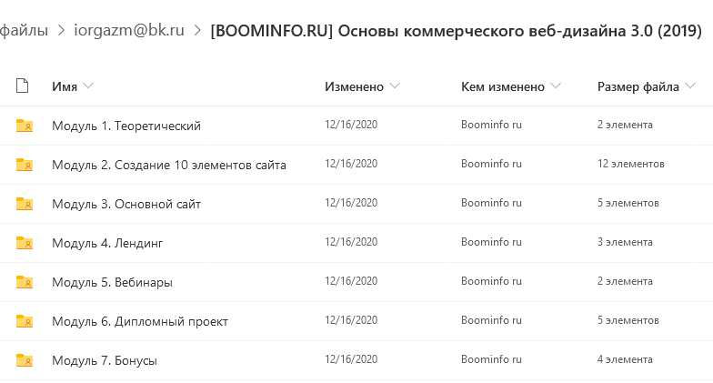Expand the Имя column sort dropdown
713x383 pixels.
[89, 86]
